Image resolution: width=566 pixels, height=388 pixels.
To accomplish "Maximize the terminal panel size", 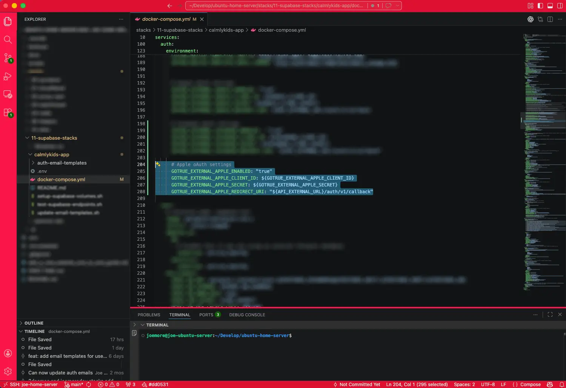I will pos(550,314).
